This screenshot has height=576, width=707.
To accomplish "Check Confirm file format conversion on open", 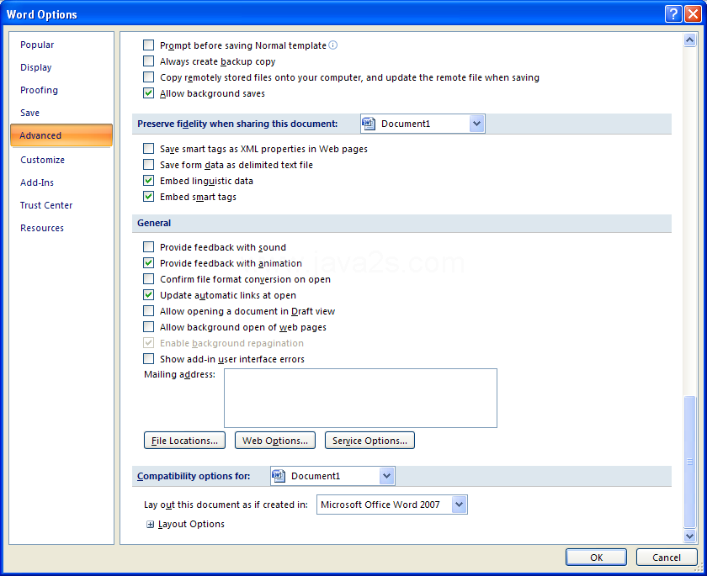I will tap(148, 279).
